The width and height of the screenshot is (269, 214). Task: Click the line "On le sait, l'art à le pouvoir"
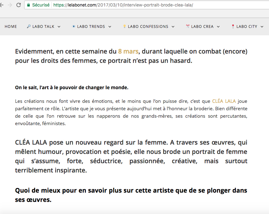point(72,88)
